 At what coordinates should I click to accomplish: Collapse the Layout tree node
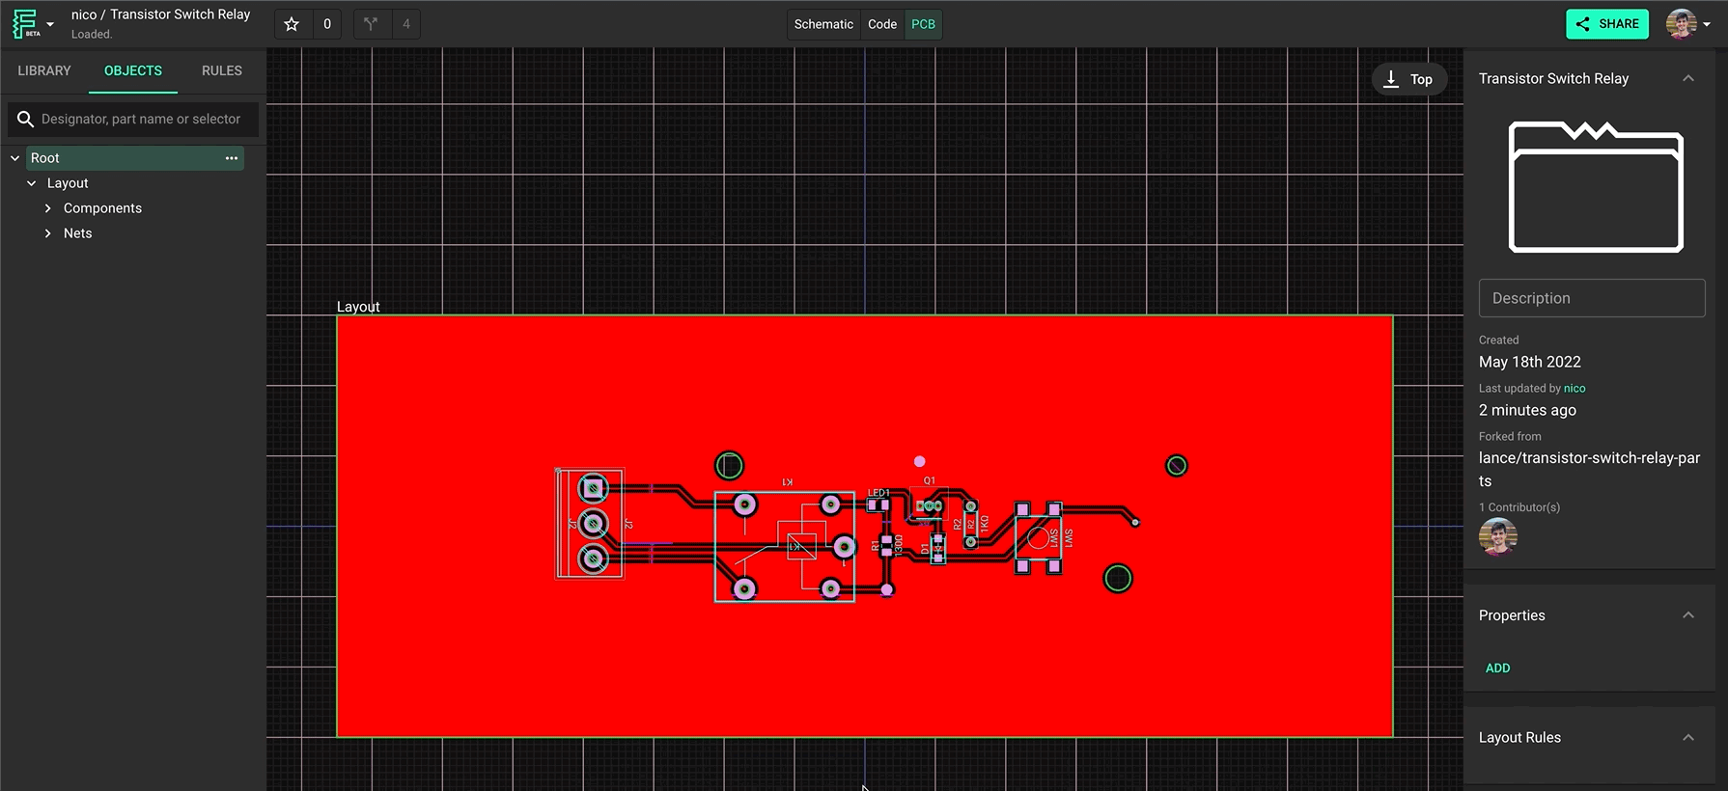pyautogui.click(x=32, y=183)
